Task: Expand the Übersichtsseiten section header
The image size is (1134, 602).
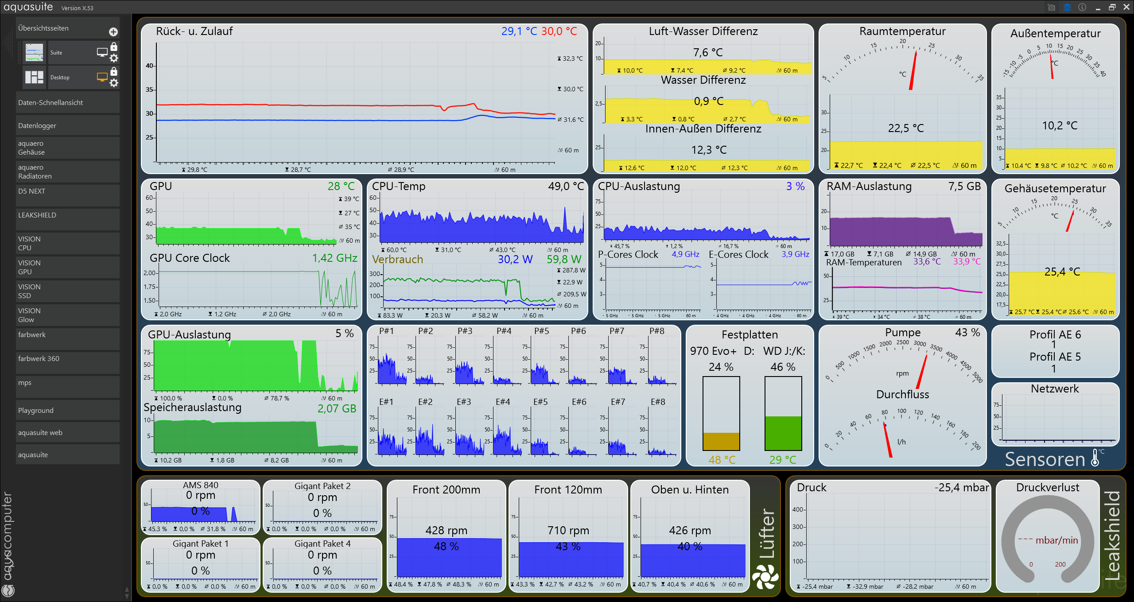Action: [43, 28]
